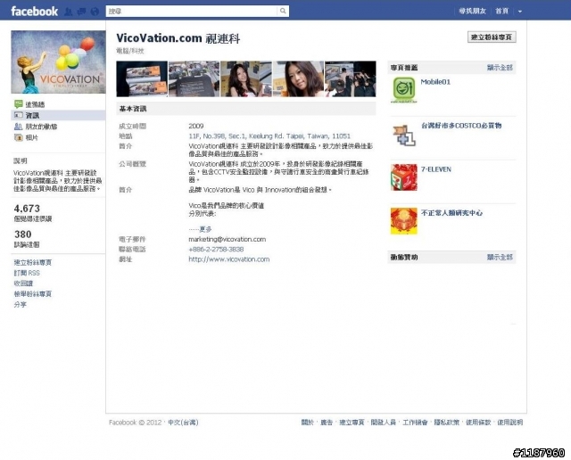This screenshot has height=460, width=571.
Task: Click the 4,673 likes count
Action: point(27,209)
